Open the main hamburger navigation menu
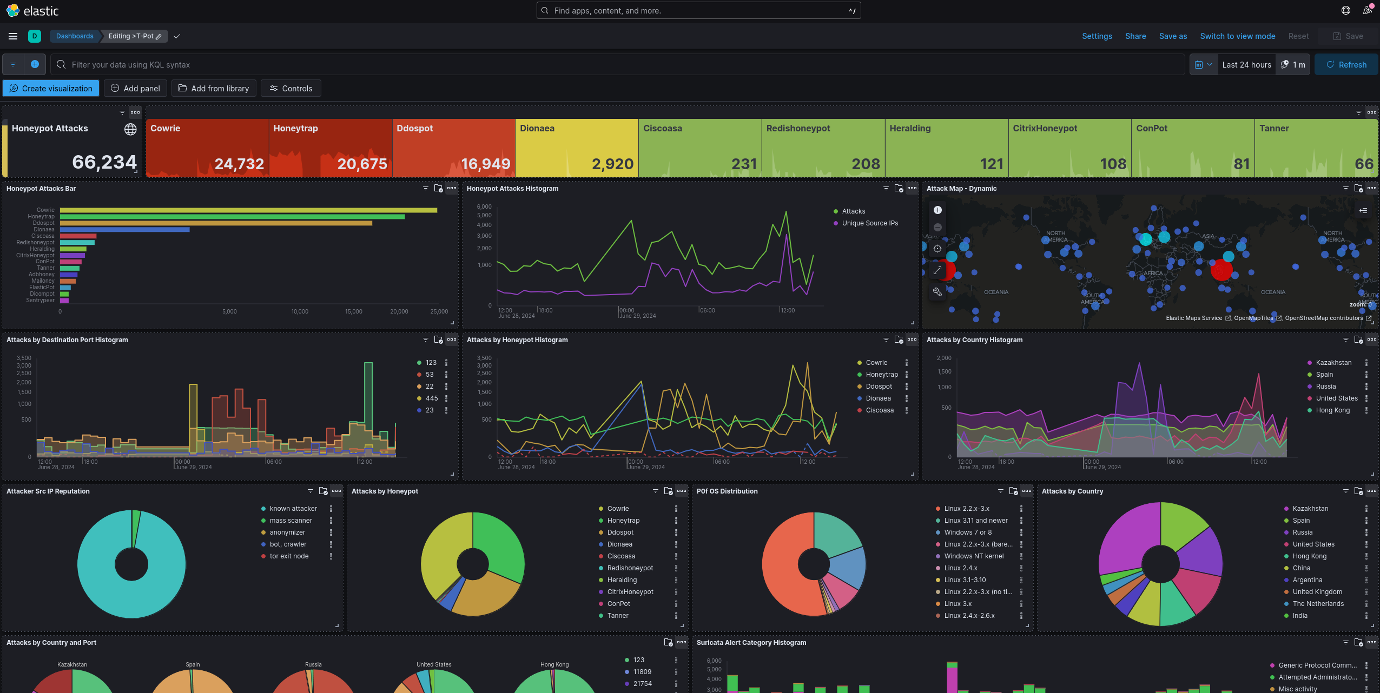 13,36
